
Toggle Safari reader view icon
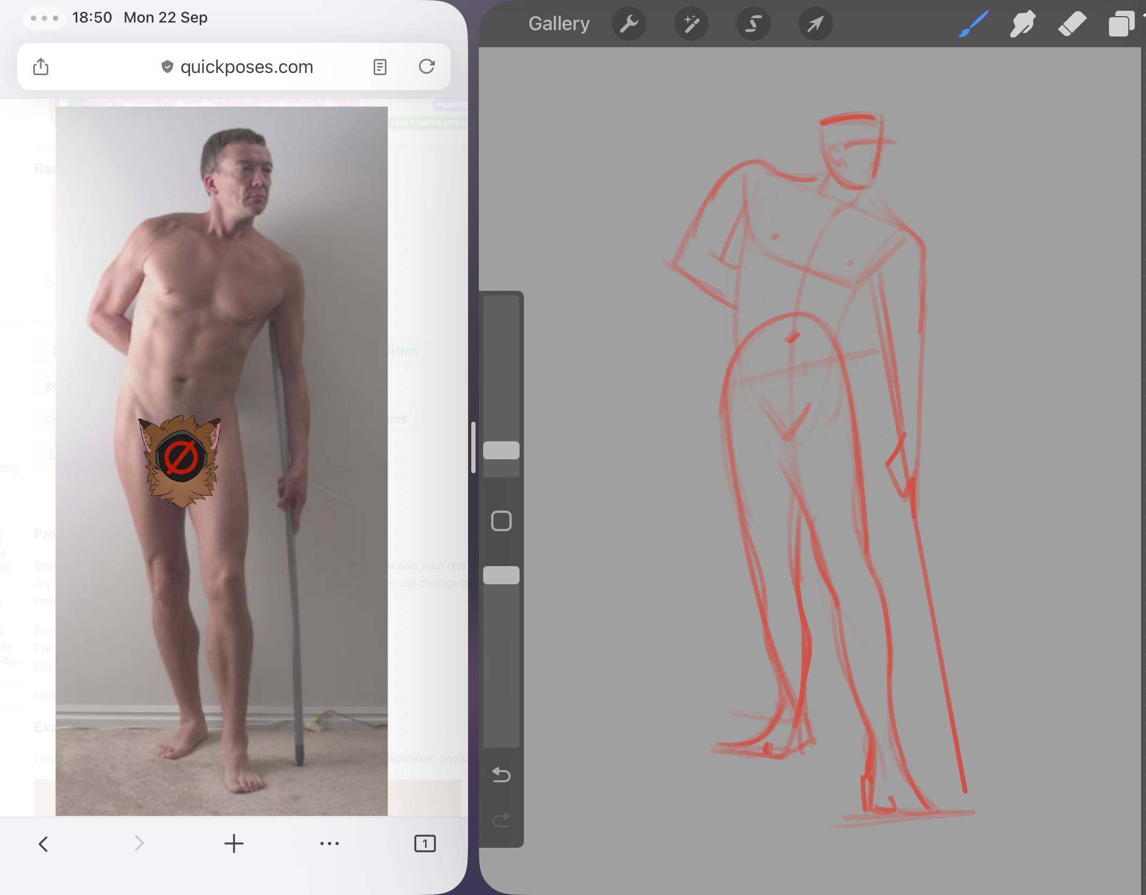pos(379,67)
